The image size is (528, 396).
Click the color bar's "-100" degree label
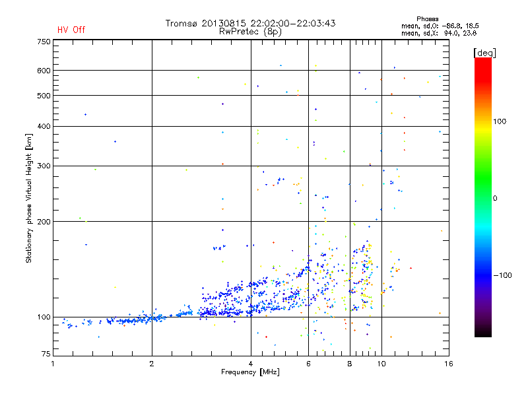coord(502,275)
